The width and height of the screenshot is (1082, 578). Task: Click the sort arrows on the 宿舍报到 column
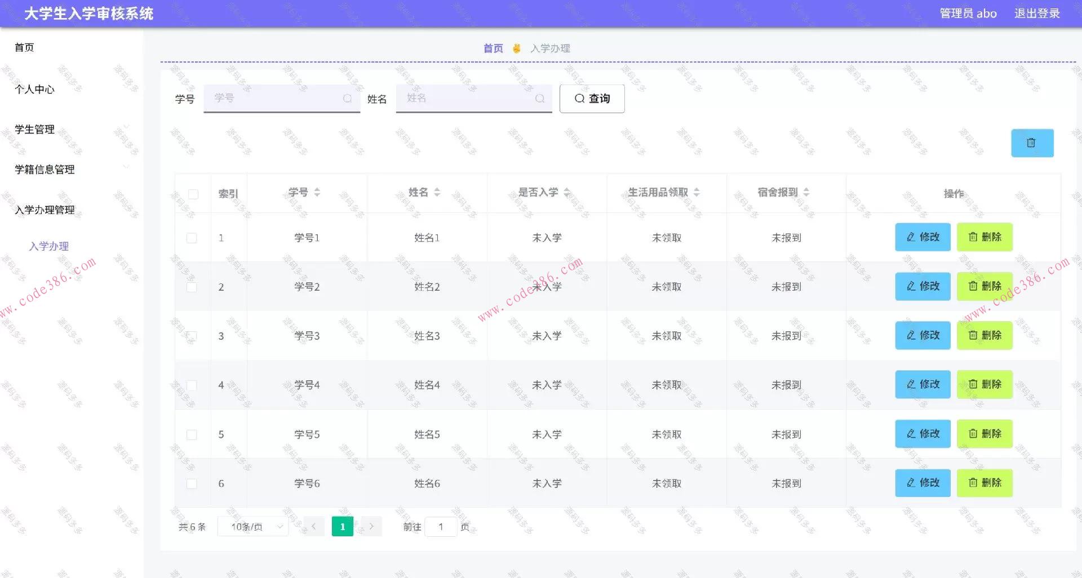pos(806,192)
